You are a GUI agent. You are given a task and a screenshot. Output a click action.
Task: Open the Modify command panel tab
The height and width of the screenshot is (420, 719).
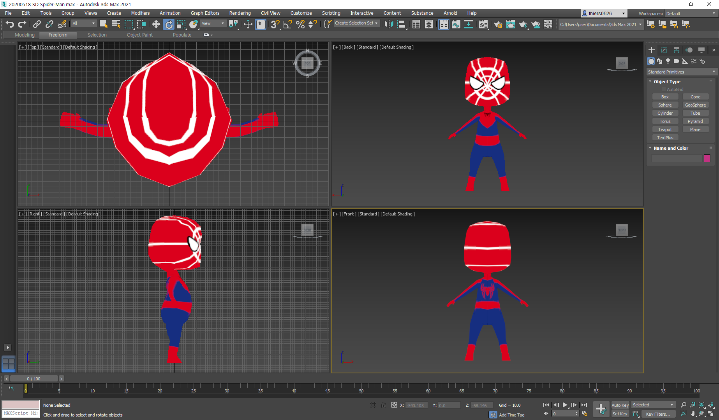click(x=664, y=50)
